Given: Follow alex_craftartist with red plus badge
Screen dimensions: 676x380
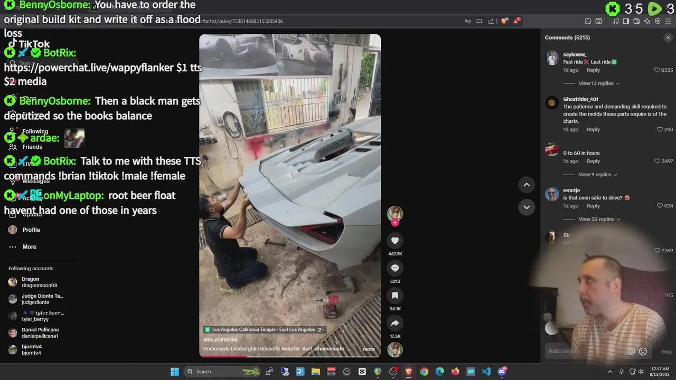Looking at the screenshot, I should [395, 223].
